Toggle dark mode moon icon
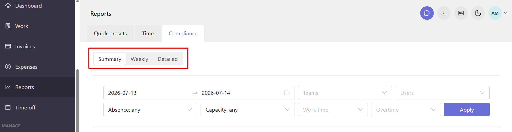Viewport: 512px width, 132px height. (x=478, y=13)
